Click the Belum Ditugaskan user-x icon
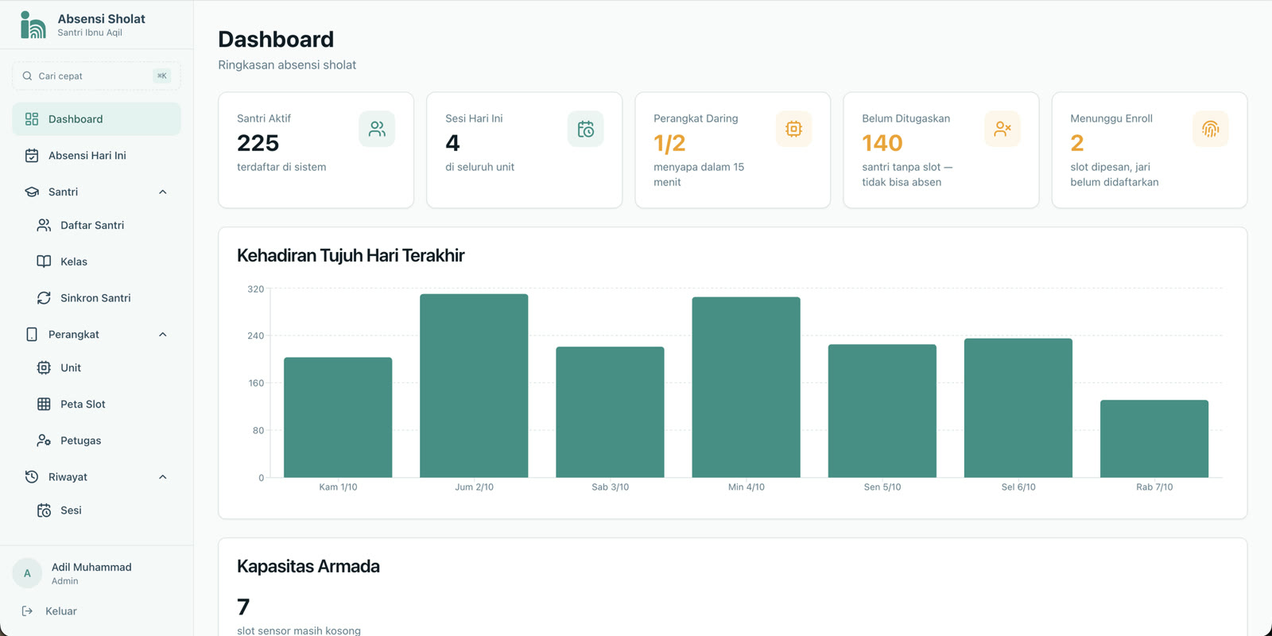This screenshot has height=636, width=1272. tap(1002, 129)
